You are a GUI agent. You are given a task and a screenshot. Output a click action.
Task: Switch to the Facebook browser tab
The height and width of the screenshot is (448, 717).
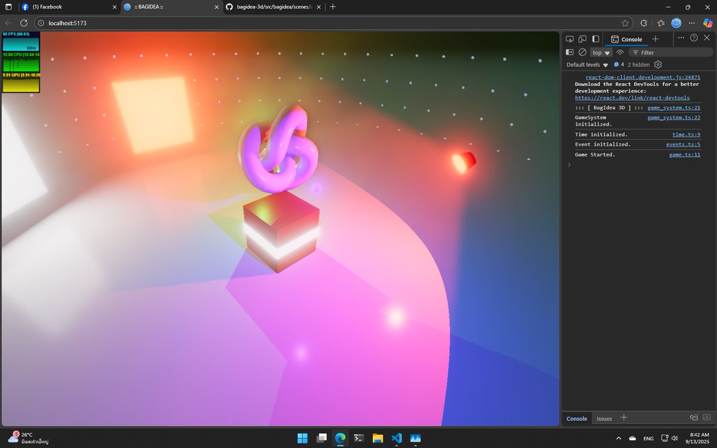pyautogui.click(x=69, y=7)
